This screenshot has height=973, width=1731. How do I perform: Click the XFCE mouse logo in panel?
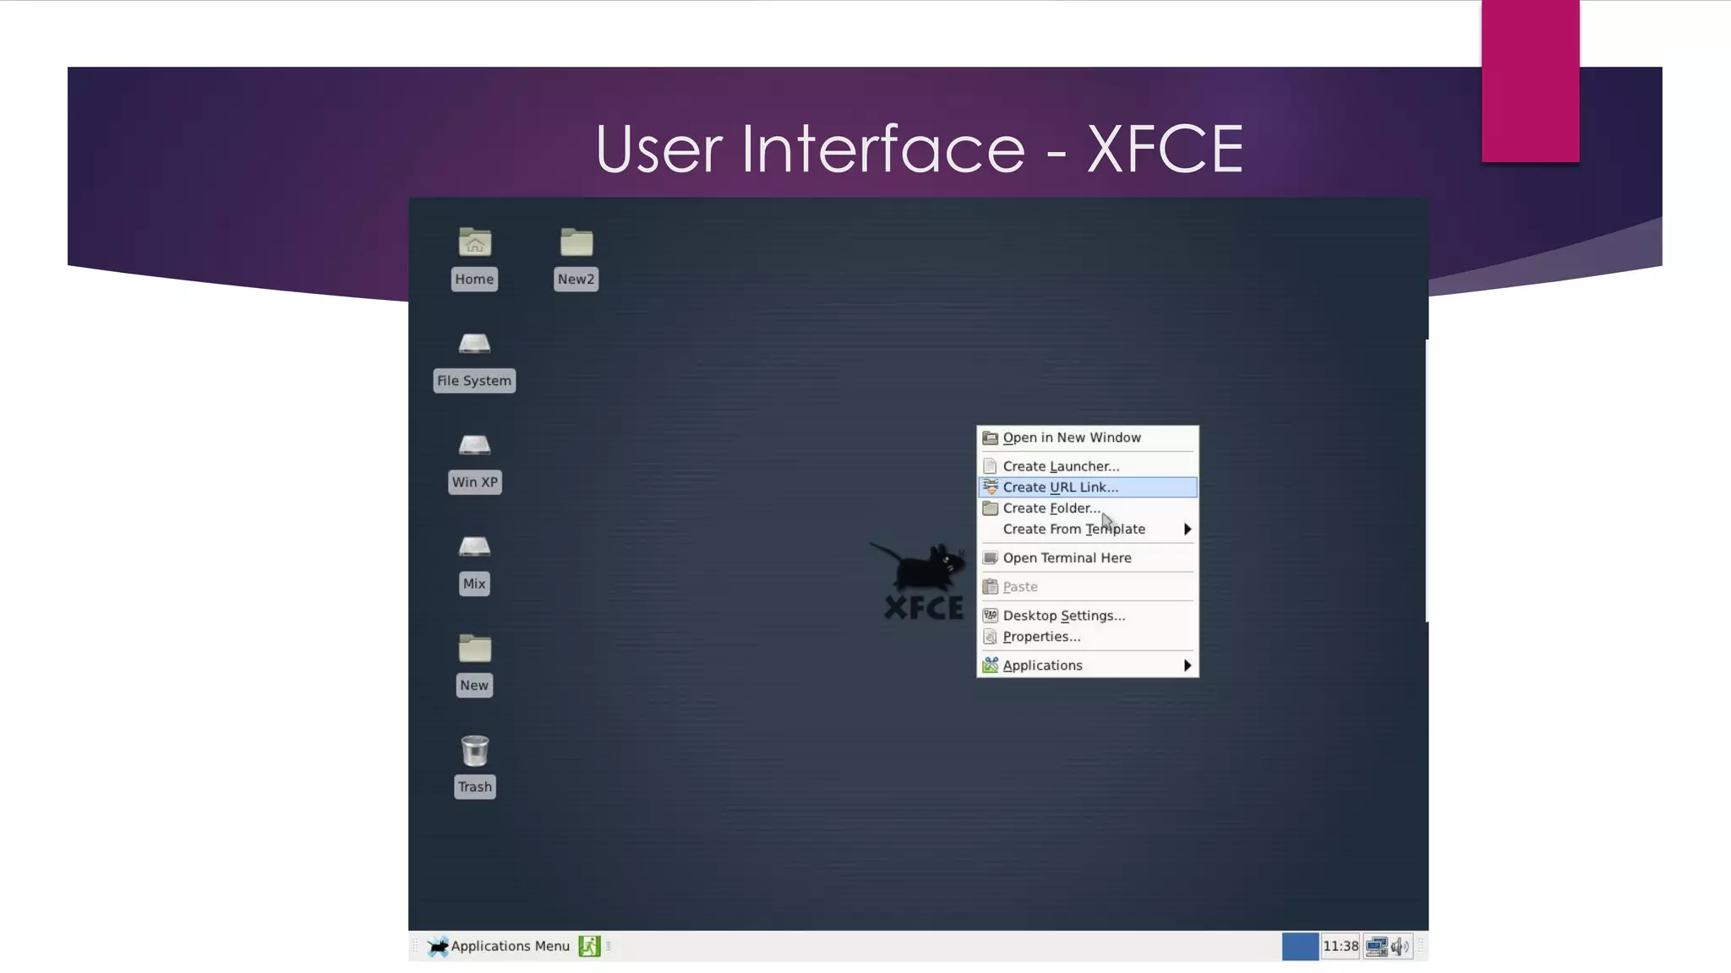pyautogui.click(x=438, y=946)
